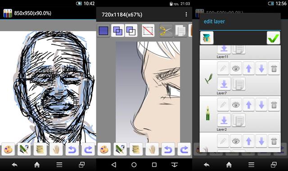The width and height of the screenshot is (288, 171).
Task: Choose subtract-from-selection overlapping squares
Action: [131, 31]
